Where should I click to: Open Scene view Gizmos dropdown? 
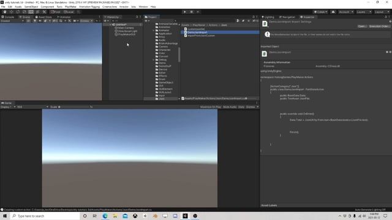point(86,21)
